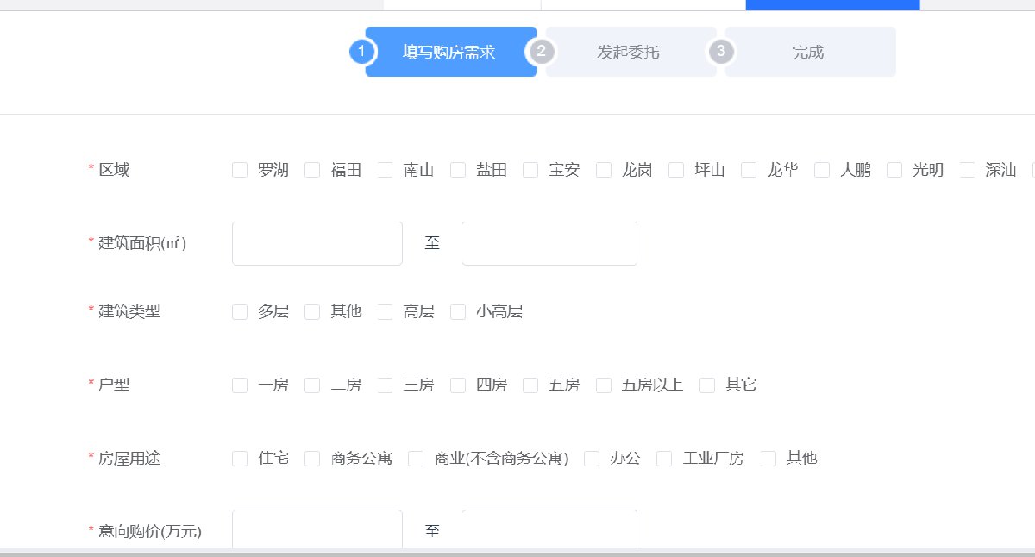Tick the 商务公寓 usage checkbox

tap(312, 459)
